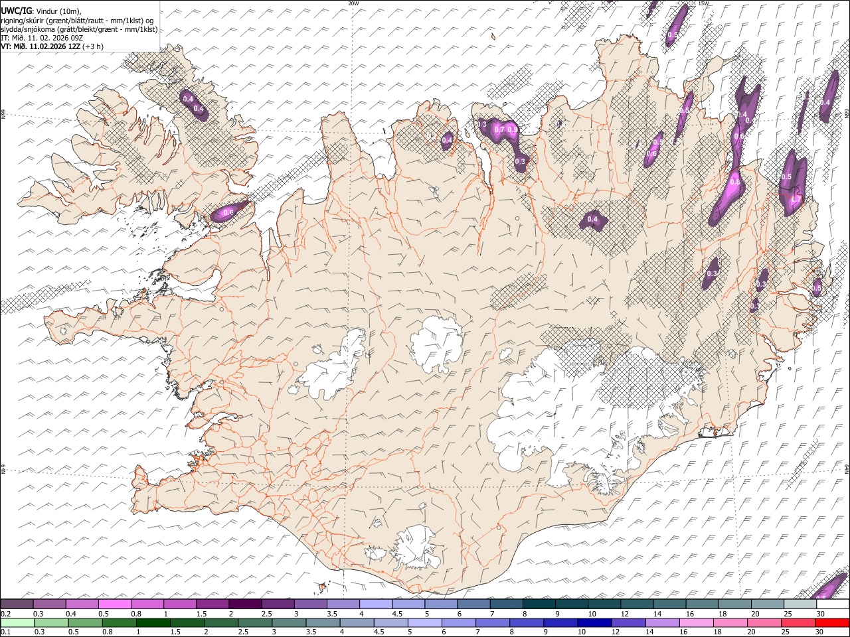
Task: Select the lower legend swatch starting at 0.8
Action: coord(120,623)
